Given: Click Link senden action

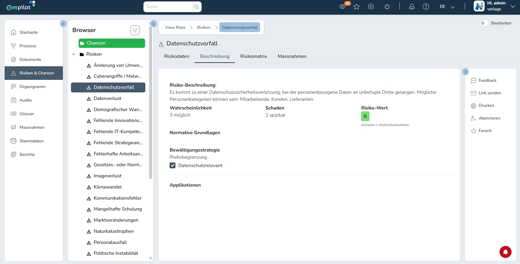Looking at the screenshot, I should click(486, 93).
